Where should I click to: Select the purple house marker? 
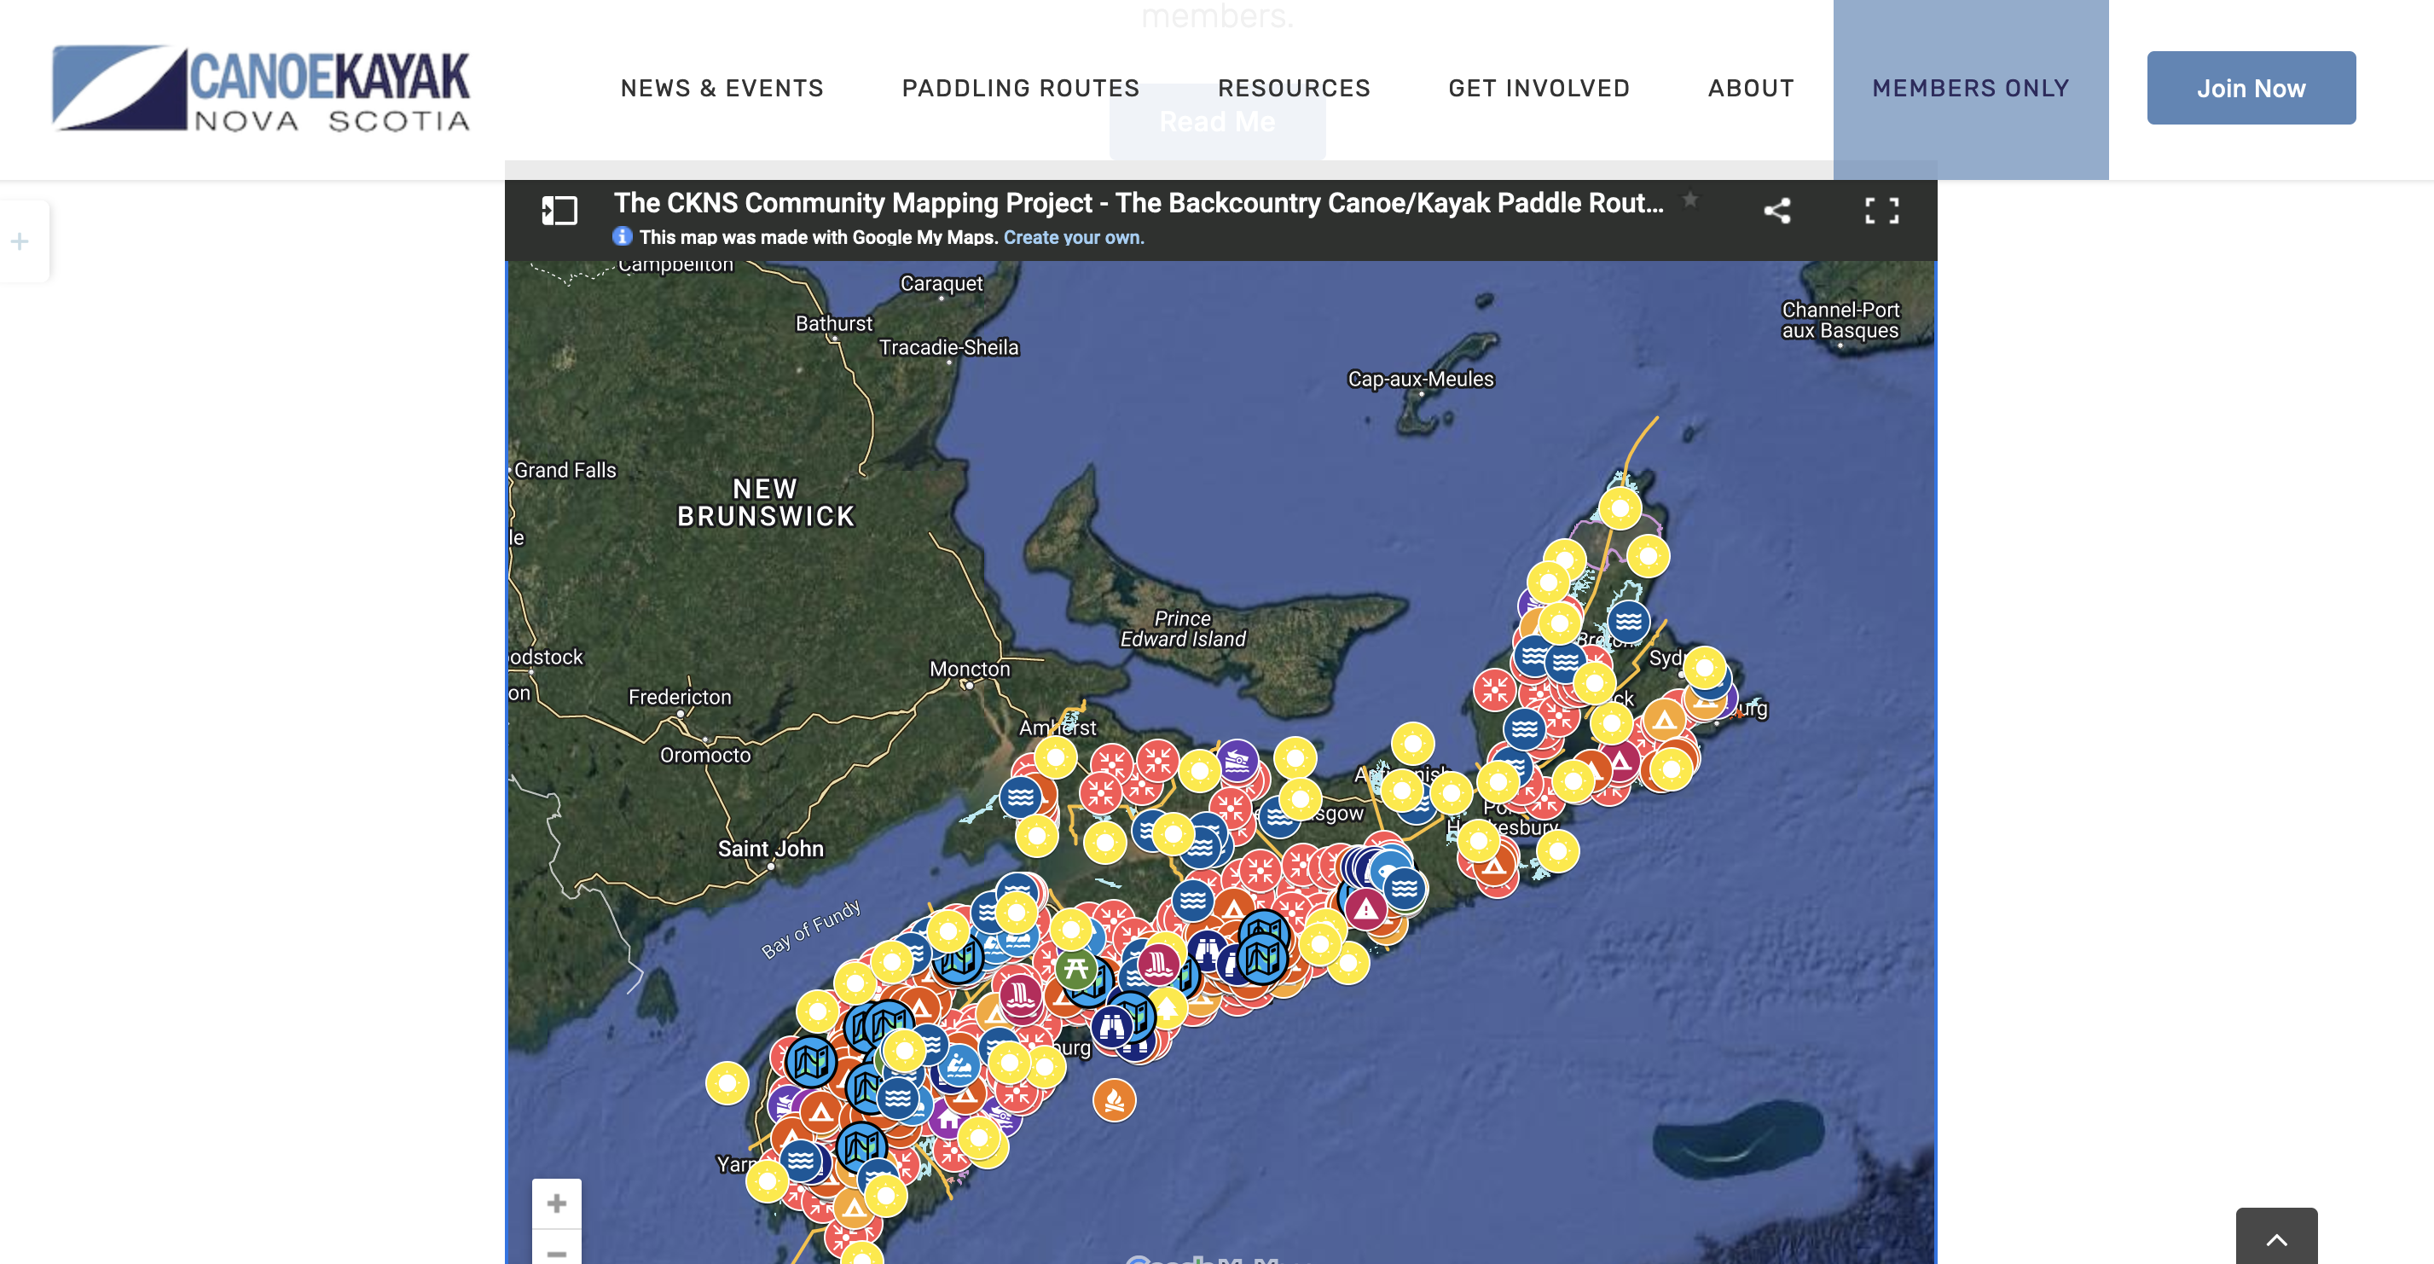[948, 1120]
